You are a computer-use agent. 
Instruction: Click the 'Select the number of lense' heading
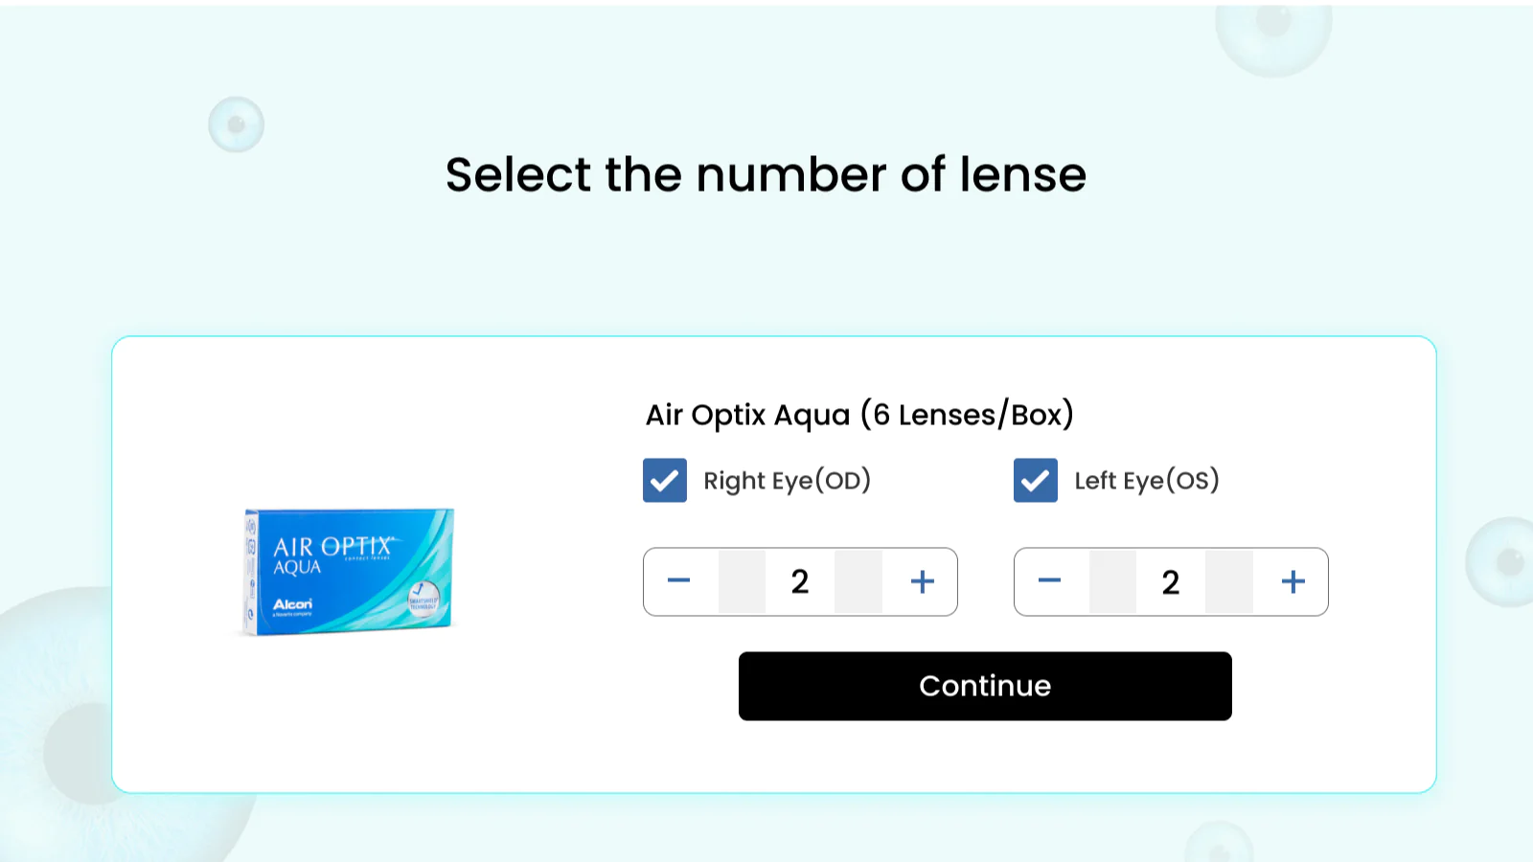point(766,175)
